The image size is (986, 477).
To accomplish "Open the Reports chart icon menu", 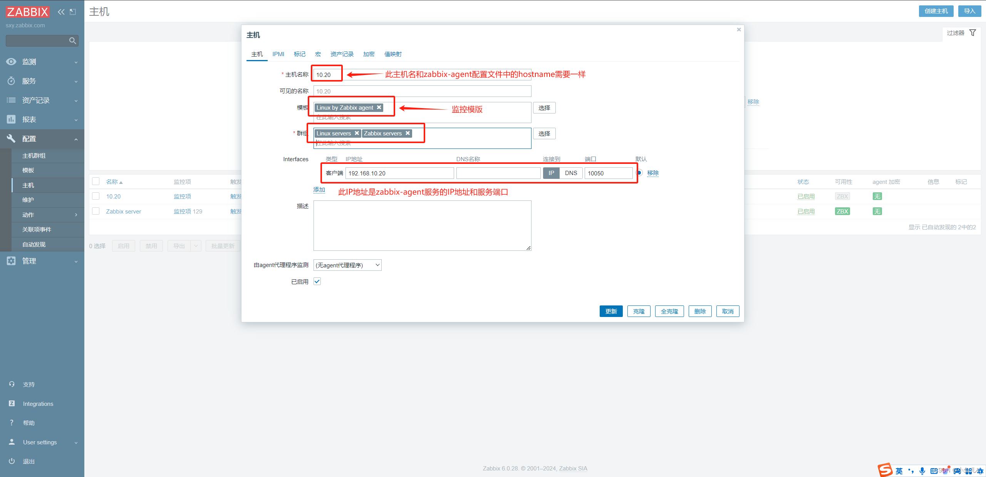I will [x=11, y=119].
